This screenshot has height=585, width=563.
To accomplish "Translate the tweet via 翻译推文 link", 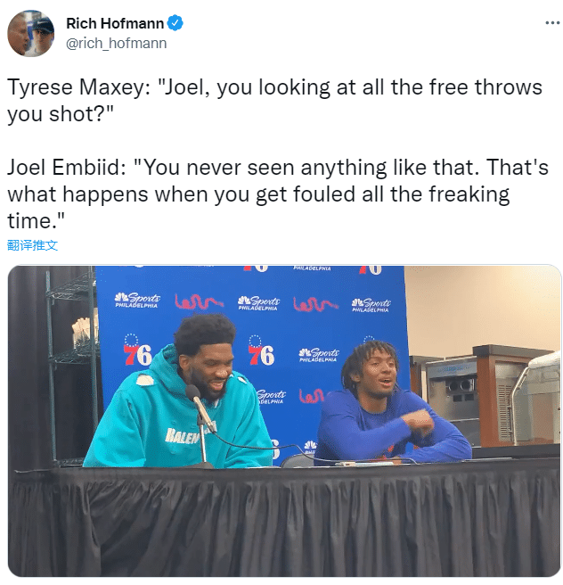I will click(32, 245).
